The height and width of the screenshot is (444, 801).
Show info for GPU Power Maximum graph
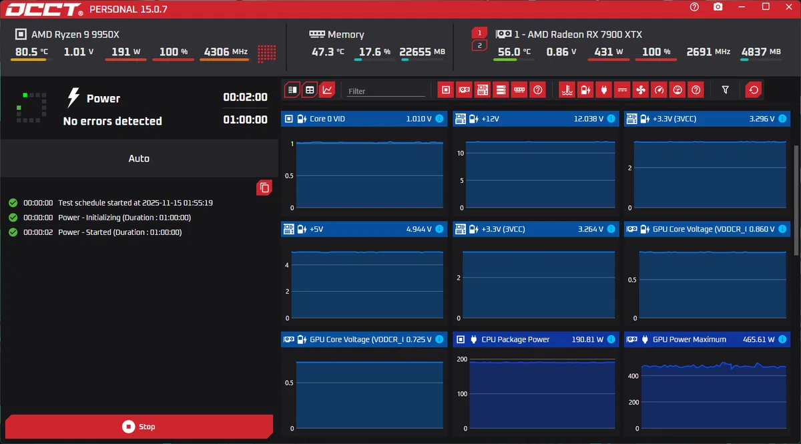point(782,339)
